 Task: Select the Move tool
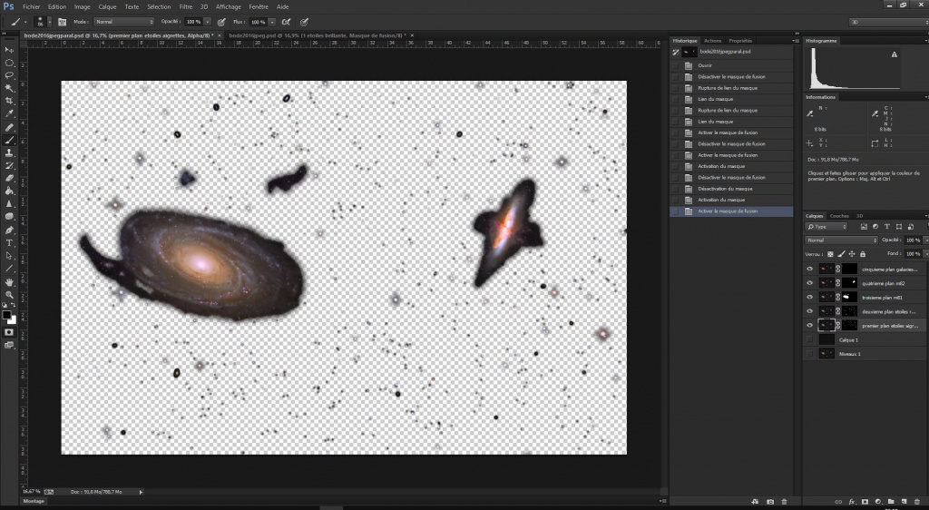(x=9, y=50)
